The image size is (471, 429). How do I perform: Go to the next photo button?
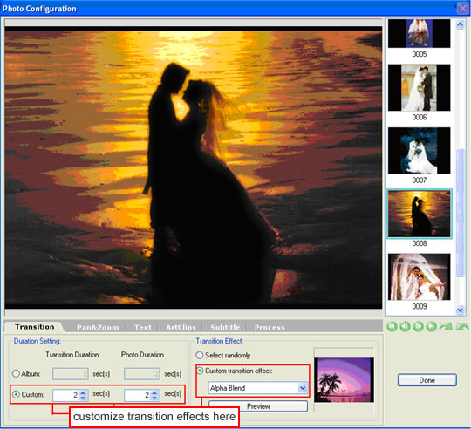(x=418, y=326)
